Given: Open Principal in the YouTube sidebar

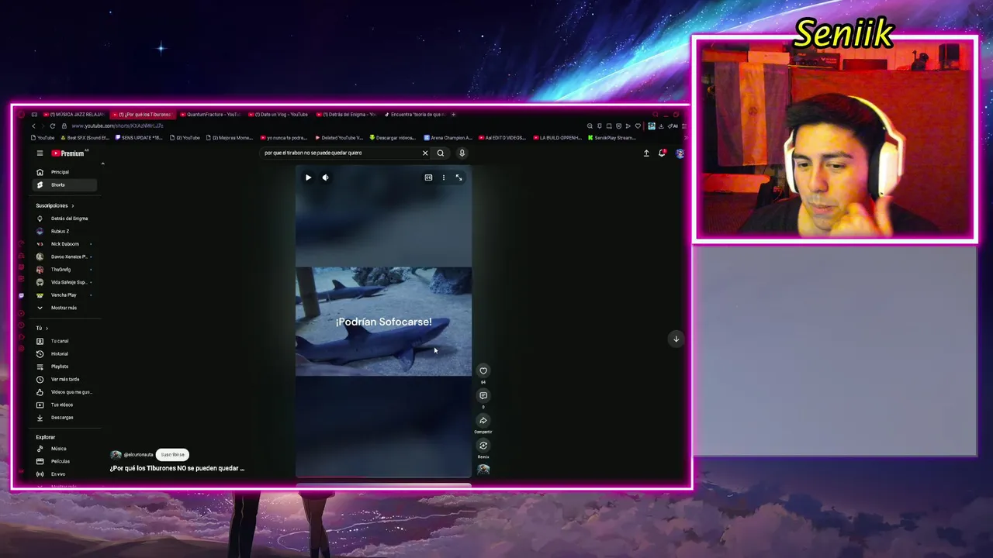Looking at the screenshot, I should (x=65, y=172).
